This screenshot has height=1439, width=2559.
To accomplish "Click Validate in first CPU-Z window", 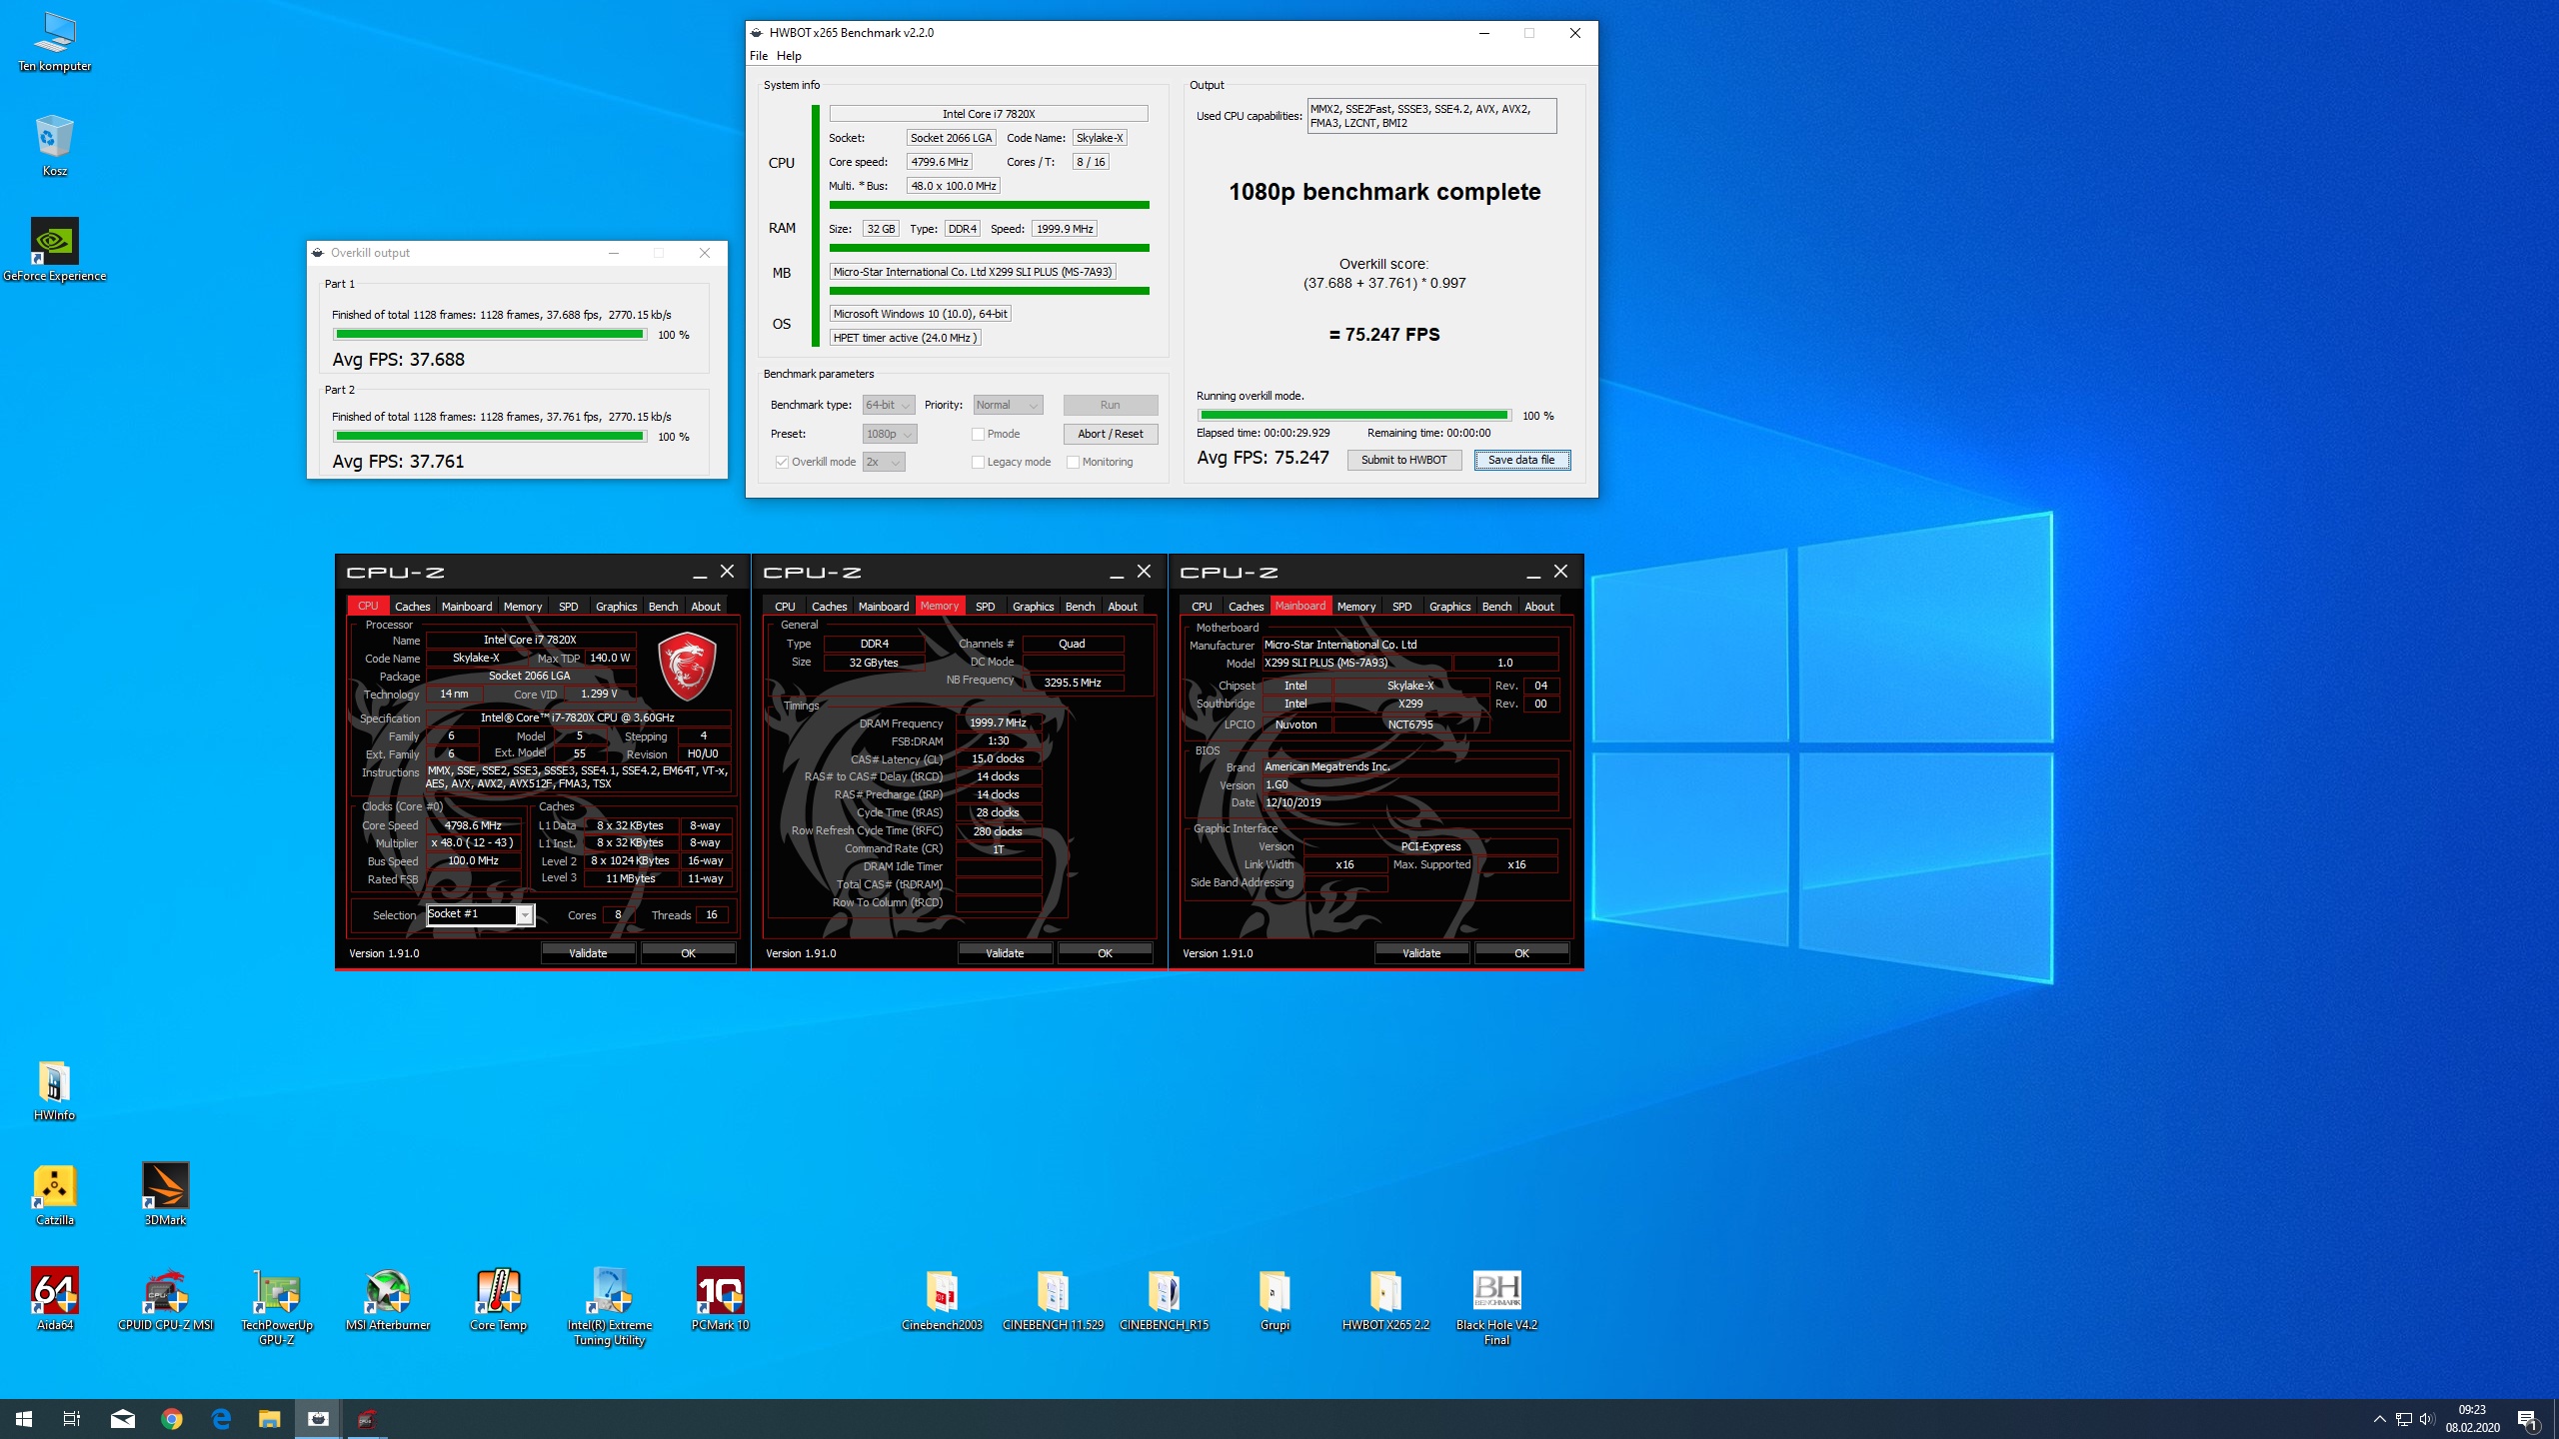I will [588, 953].
